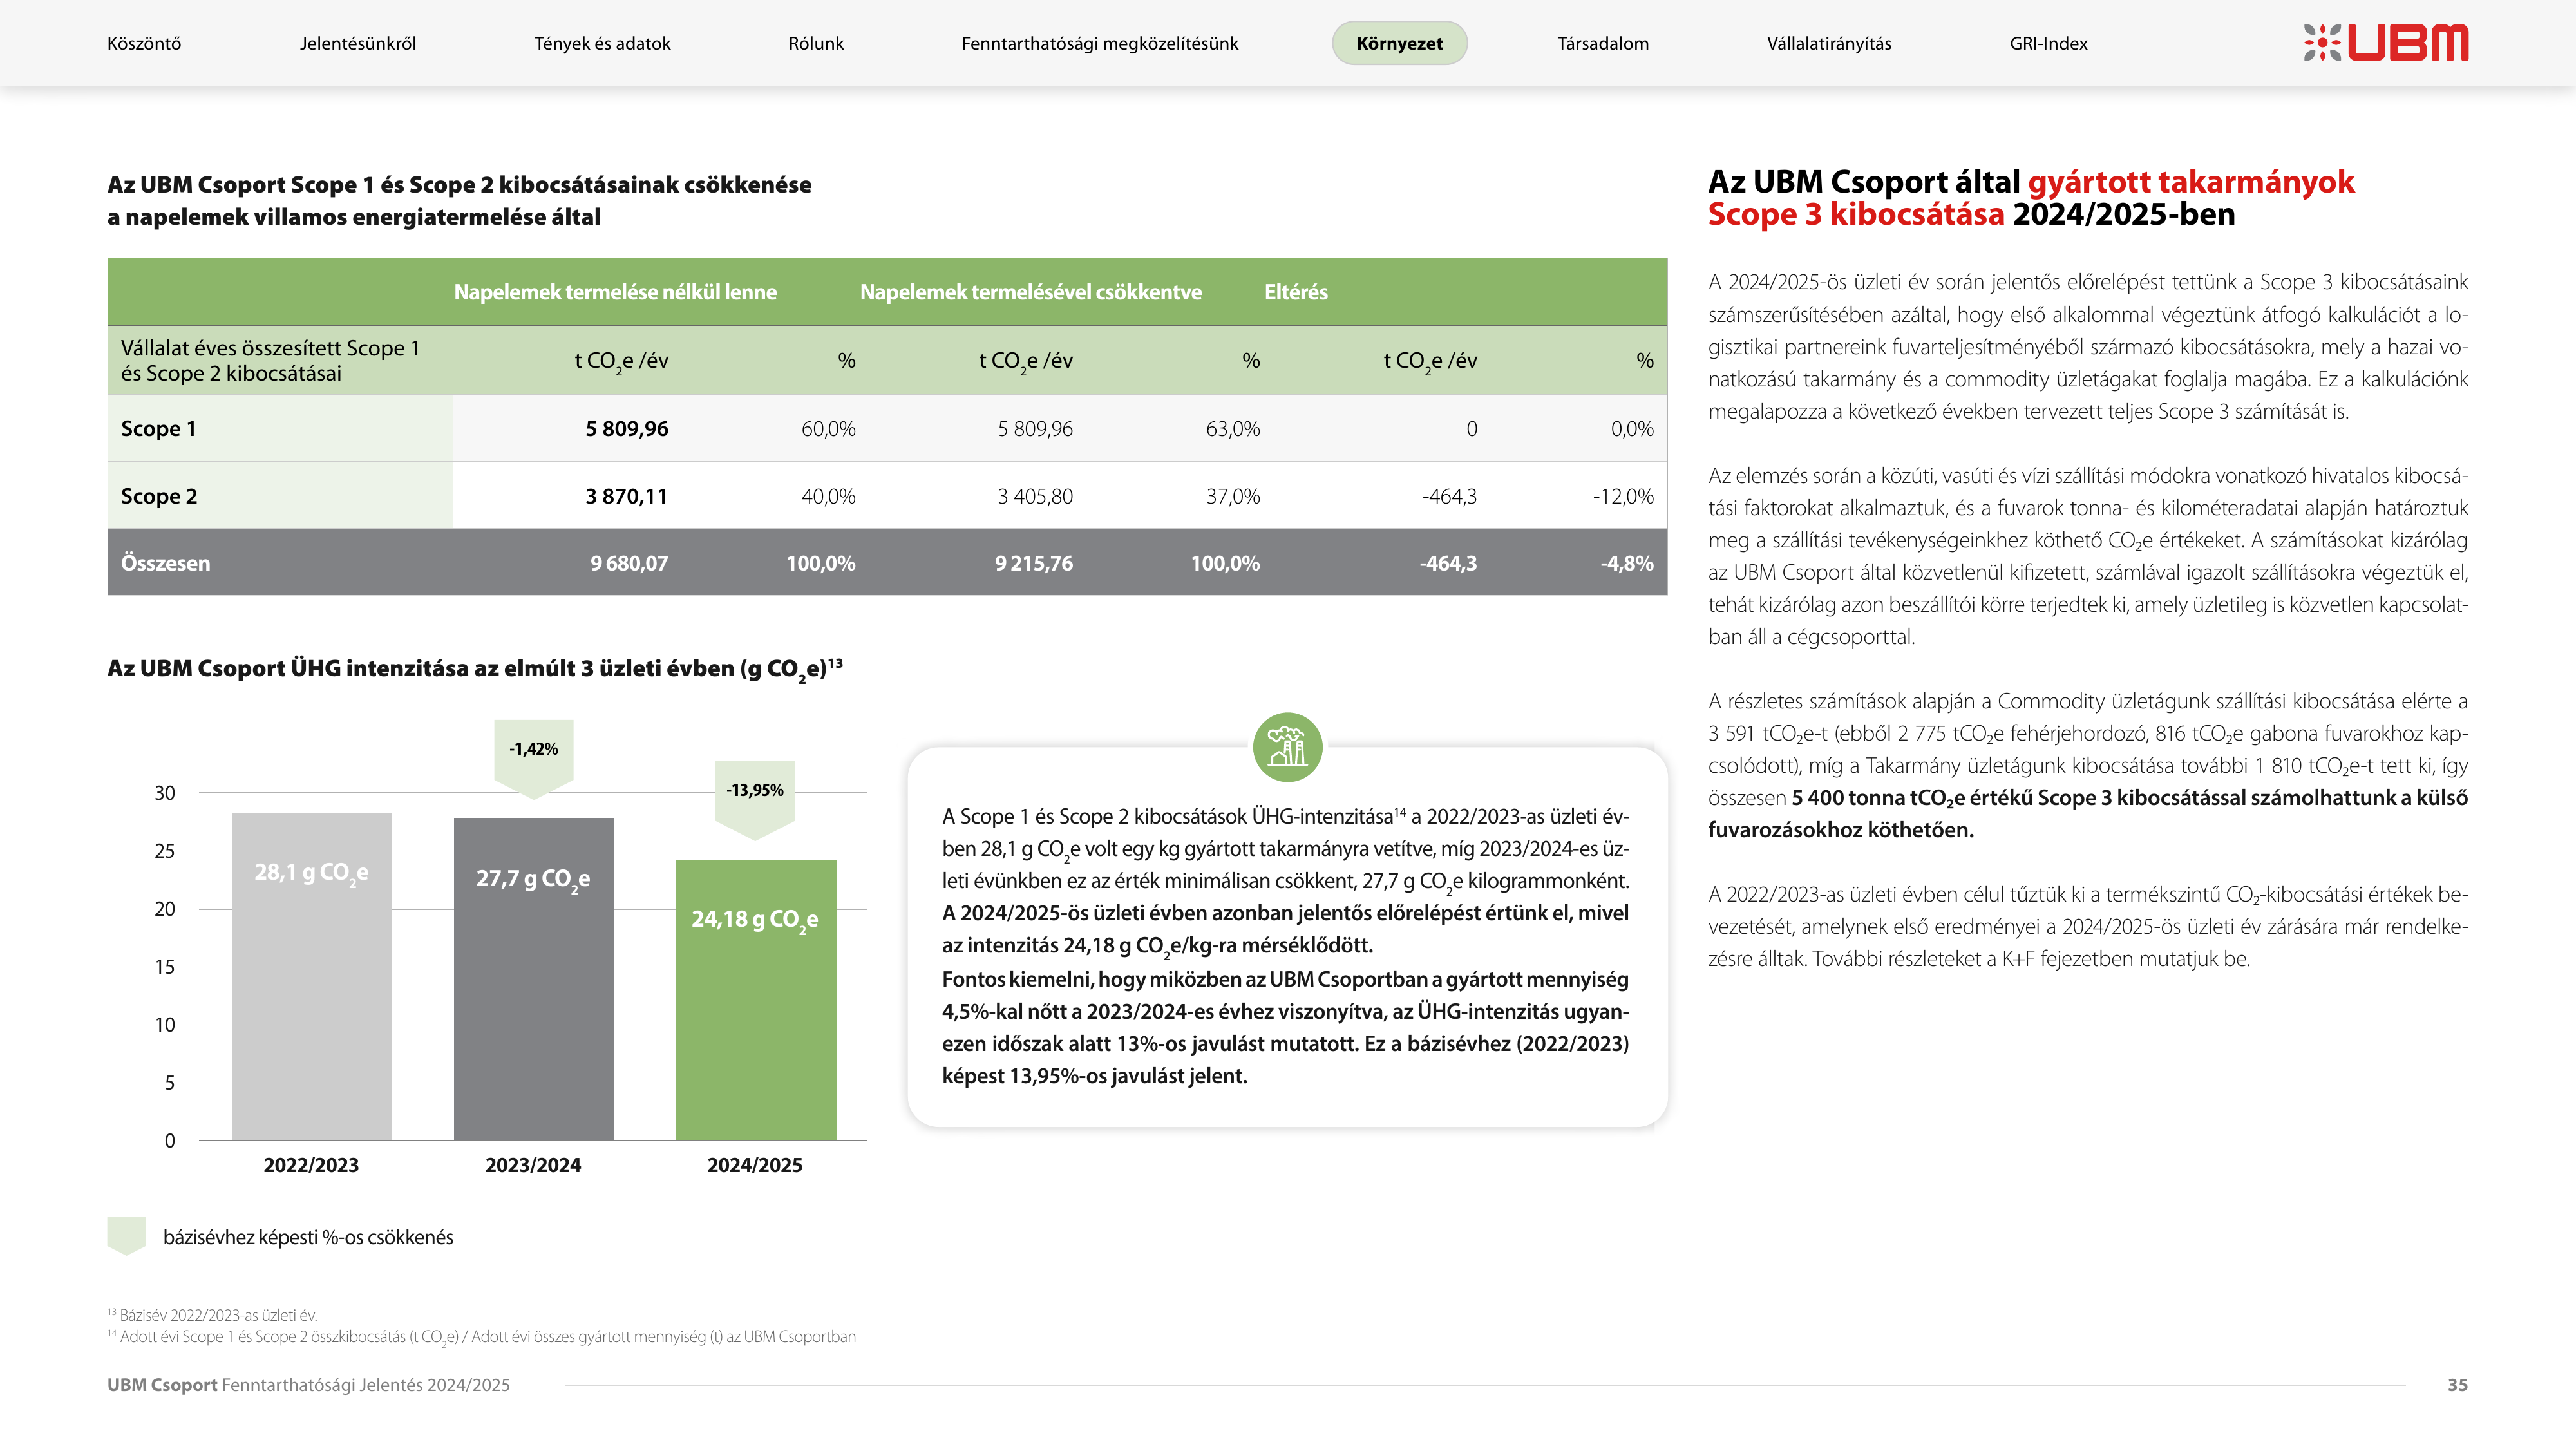2576x1449 pixels.
Task: Click the 28,1 g CO2e bar label
Action: (311, 873)
